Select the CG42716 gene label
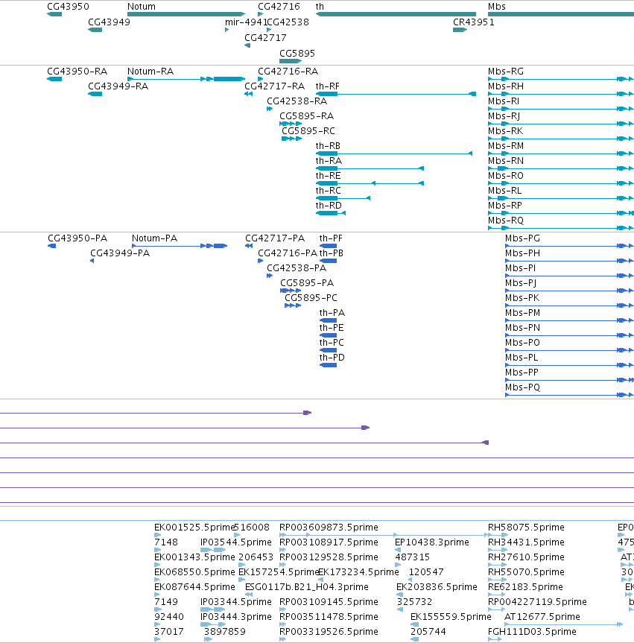Screen dimensions: 634x643 click(279, 7)
